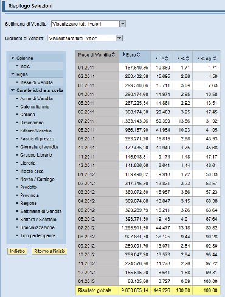Screen dimensions: 225x297
Task: Select the Prodotto characteristic
Action: (x=29, y=187)
